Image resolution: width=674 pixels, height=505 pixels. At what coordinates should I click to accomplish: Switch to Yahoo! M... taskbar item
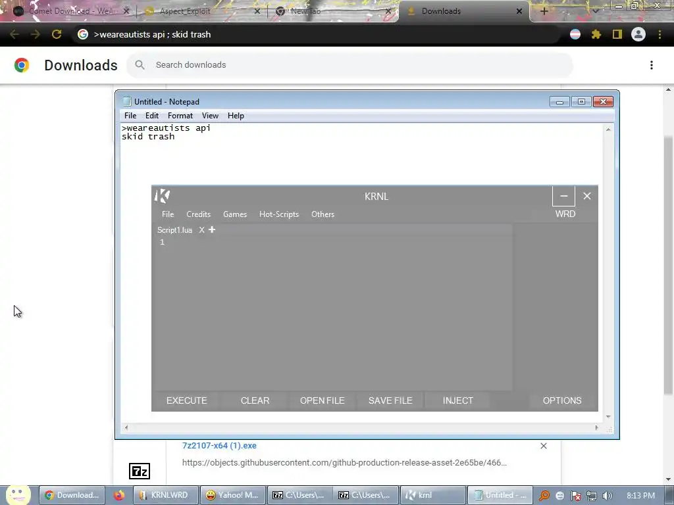pyautogui.click(x=232, y=495)
